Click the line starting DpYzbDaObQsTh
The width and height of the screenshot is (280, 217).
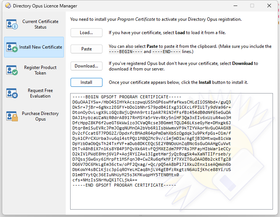152,144
